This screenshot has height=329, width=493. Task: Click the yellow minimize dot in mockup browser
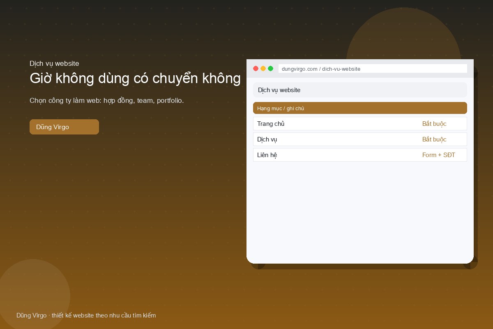click(263, 69)
